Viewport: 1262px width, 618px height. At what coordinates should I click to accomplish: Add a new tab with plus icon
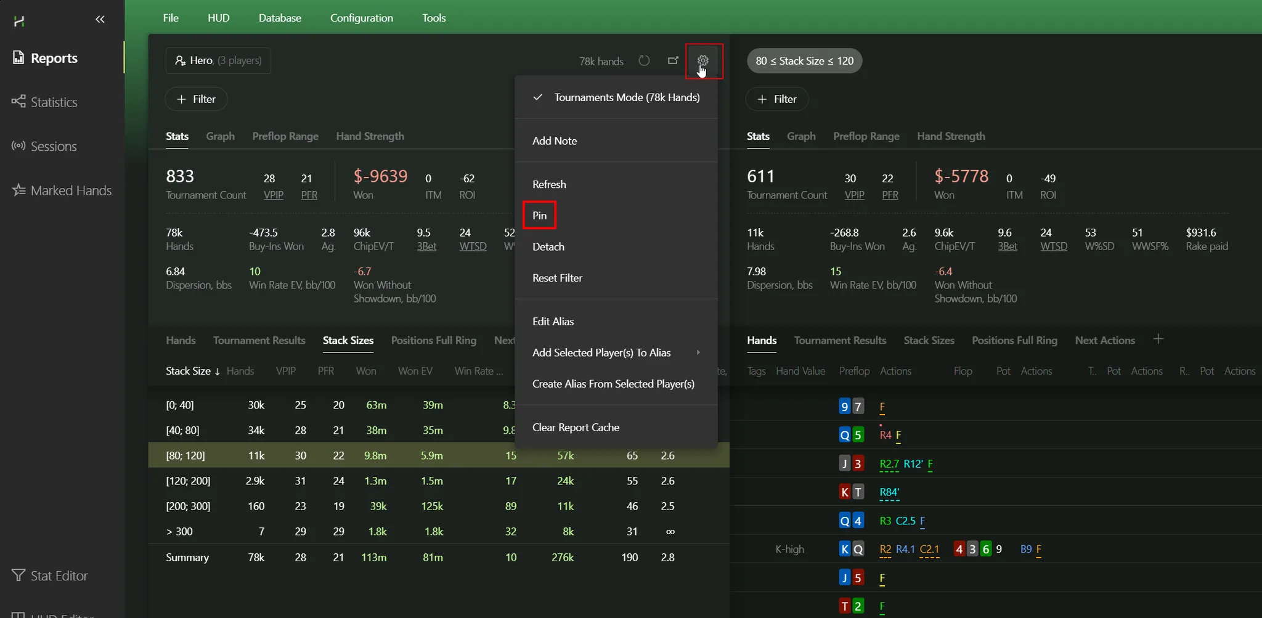pyautogui.click(x=1158, y=339)
